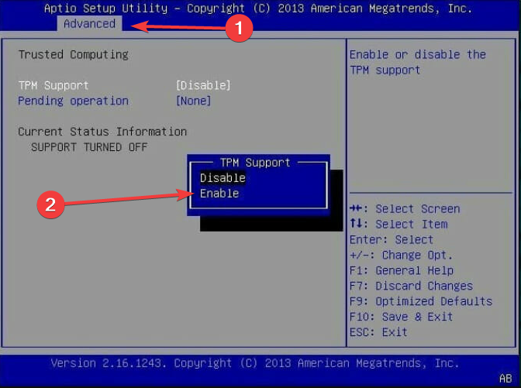Image resolution: width=521 pixels, height=388 pixels.
Task: Click the F1: General Help hint
Action: coord(402,270)
